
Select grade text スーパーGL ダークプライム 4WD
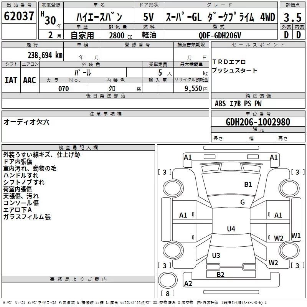coord(220,17)
